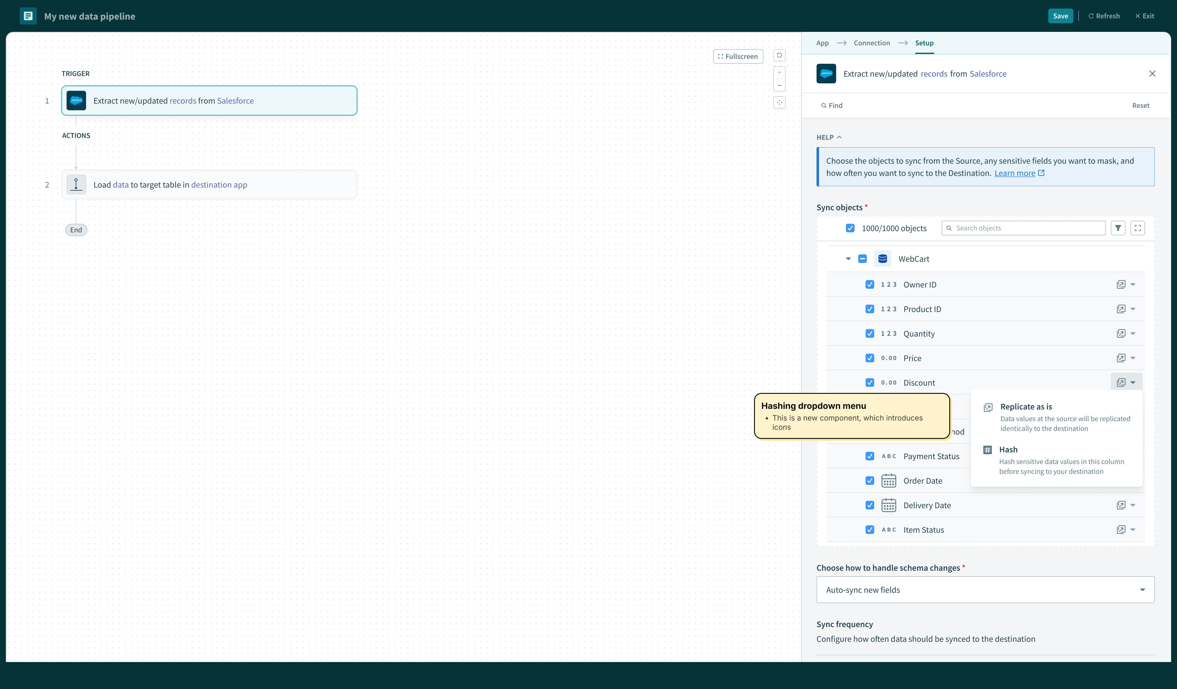Viewport: 1177px width, 689px height.
Task: Open the schema changes Auto-sync dropdown
Action: coord(985,589)
